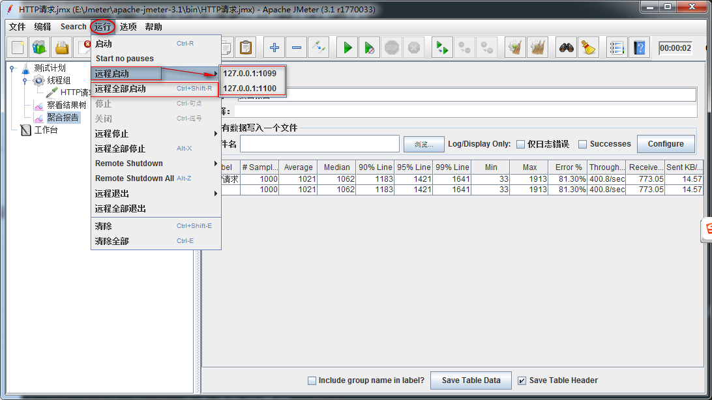Click the Configure button
Viewport: 712px width, 400px height.
click(666, 144)
